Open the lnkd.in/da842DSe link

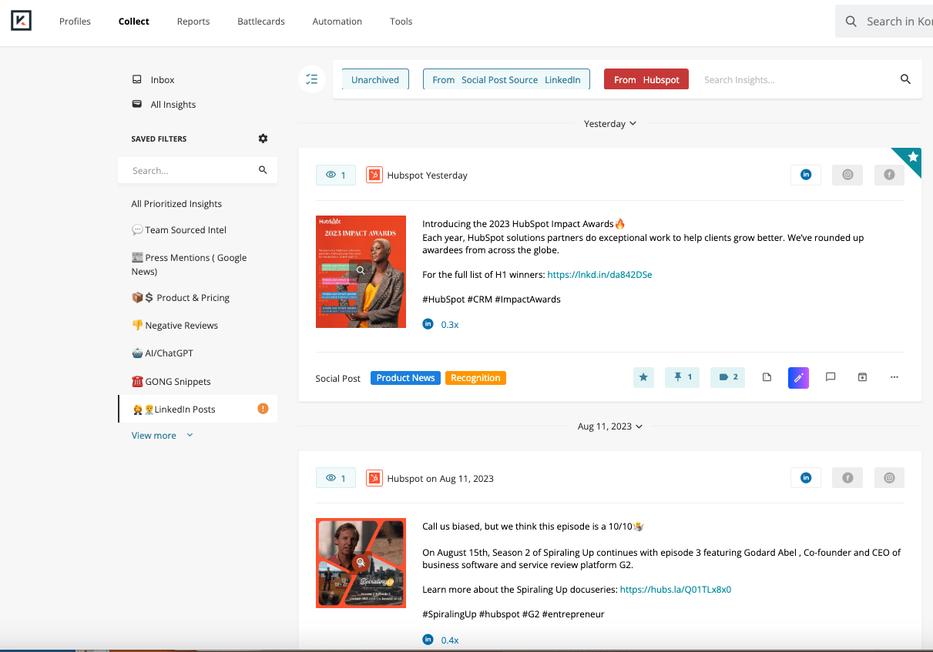(x=599, y=275)
